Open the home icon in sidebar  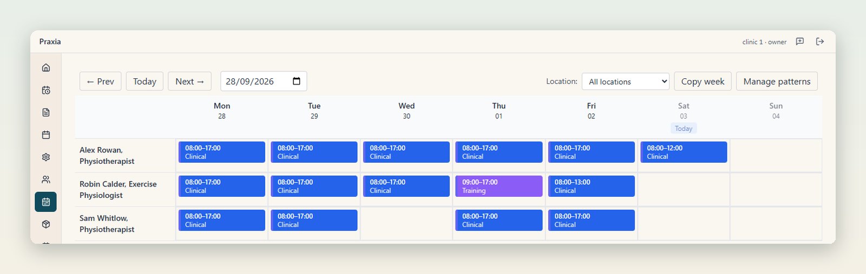pyautogui.click(x=46, y=68)
